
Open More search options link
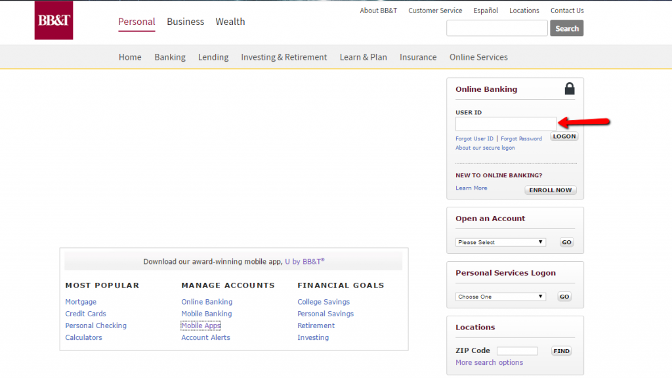click(489, 362)
